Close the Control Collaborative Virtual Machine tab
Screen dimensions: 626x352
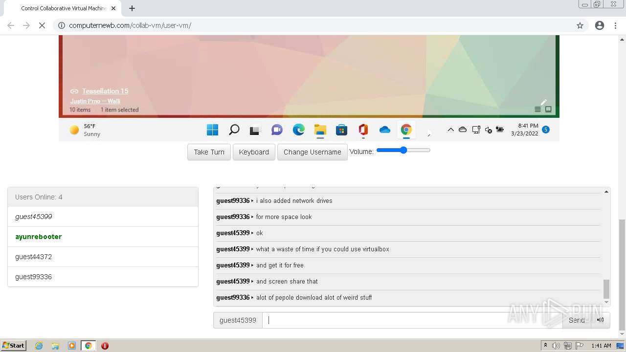click(113, 8)
